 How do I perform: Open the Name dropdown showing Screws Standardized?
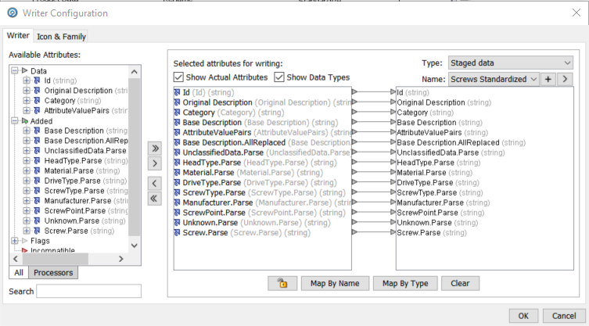click(494, 79)
